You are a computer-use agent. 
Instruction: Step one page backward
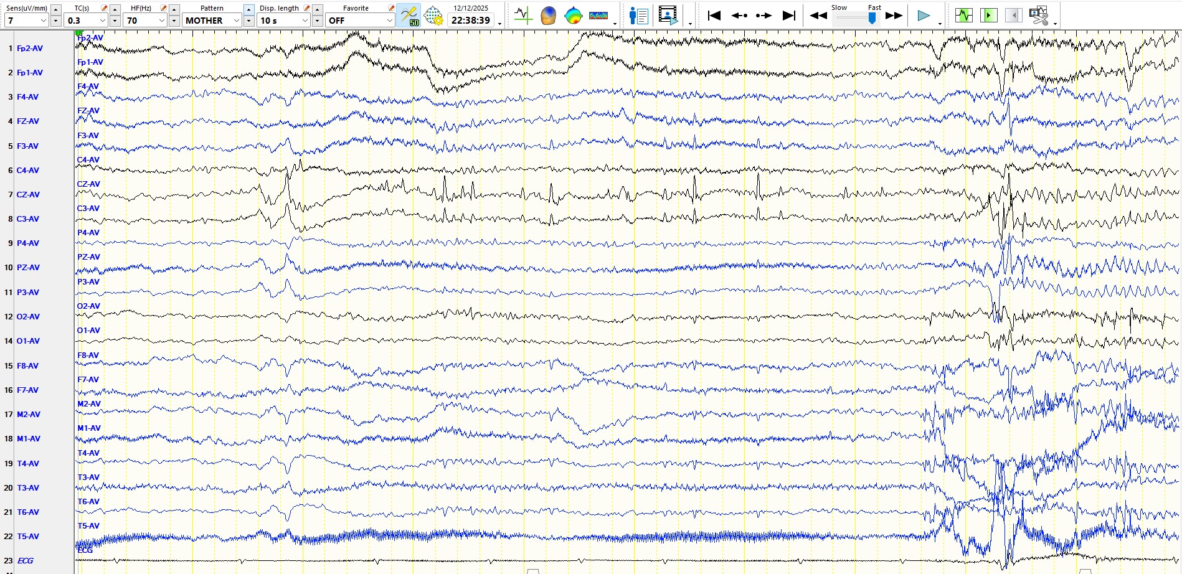(x=739, y=16)
